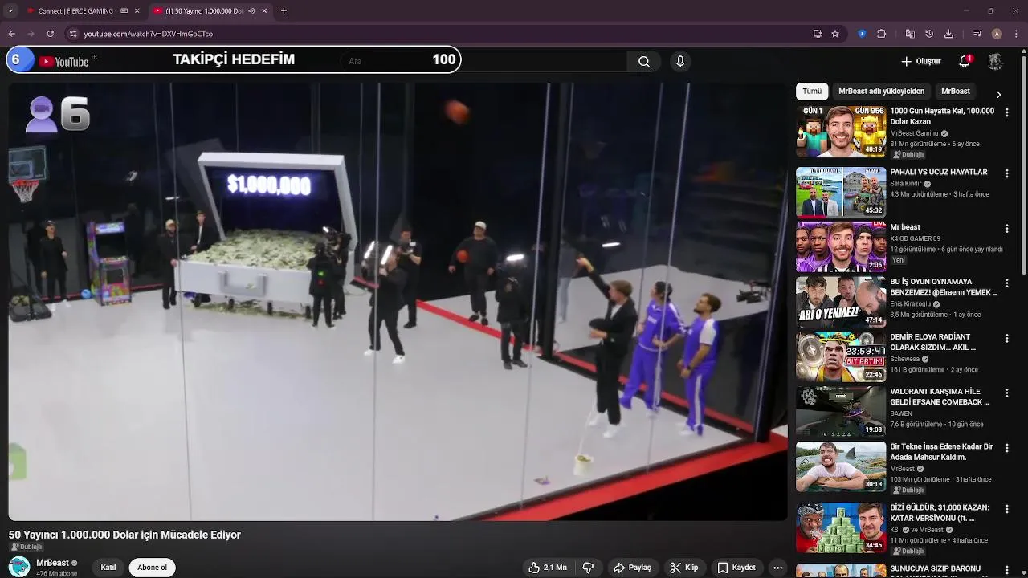This screenshot has width=1028, height=578.
Task: Open options for 'BİZİ GÜLDÜR' video
Action: [x=1006, y=509]
